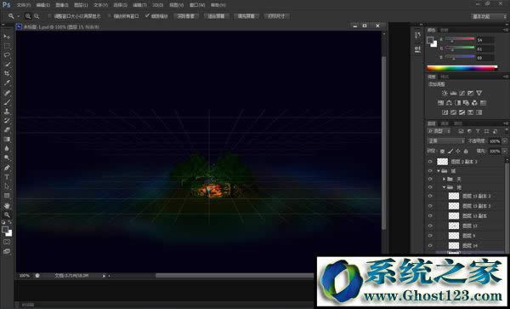The image size is (510, 309).
Task: Select the Clone Stamp tool
Action: pos(7,112)
